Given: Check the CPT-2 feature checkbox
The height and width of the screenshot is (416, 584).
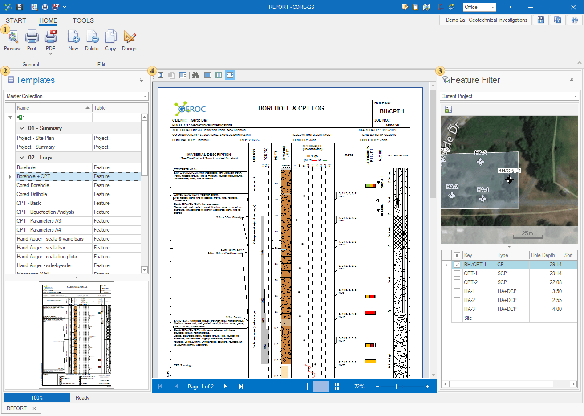Looking at the screenshot, I should tap(457, 282).
